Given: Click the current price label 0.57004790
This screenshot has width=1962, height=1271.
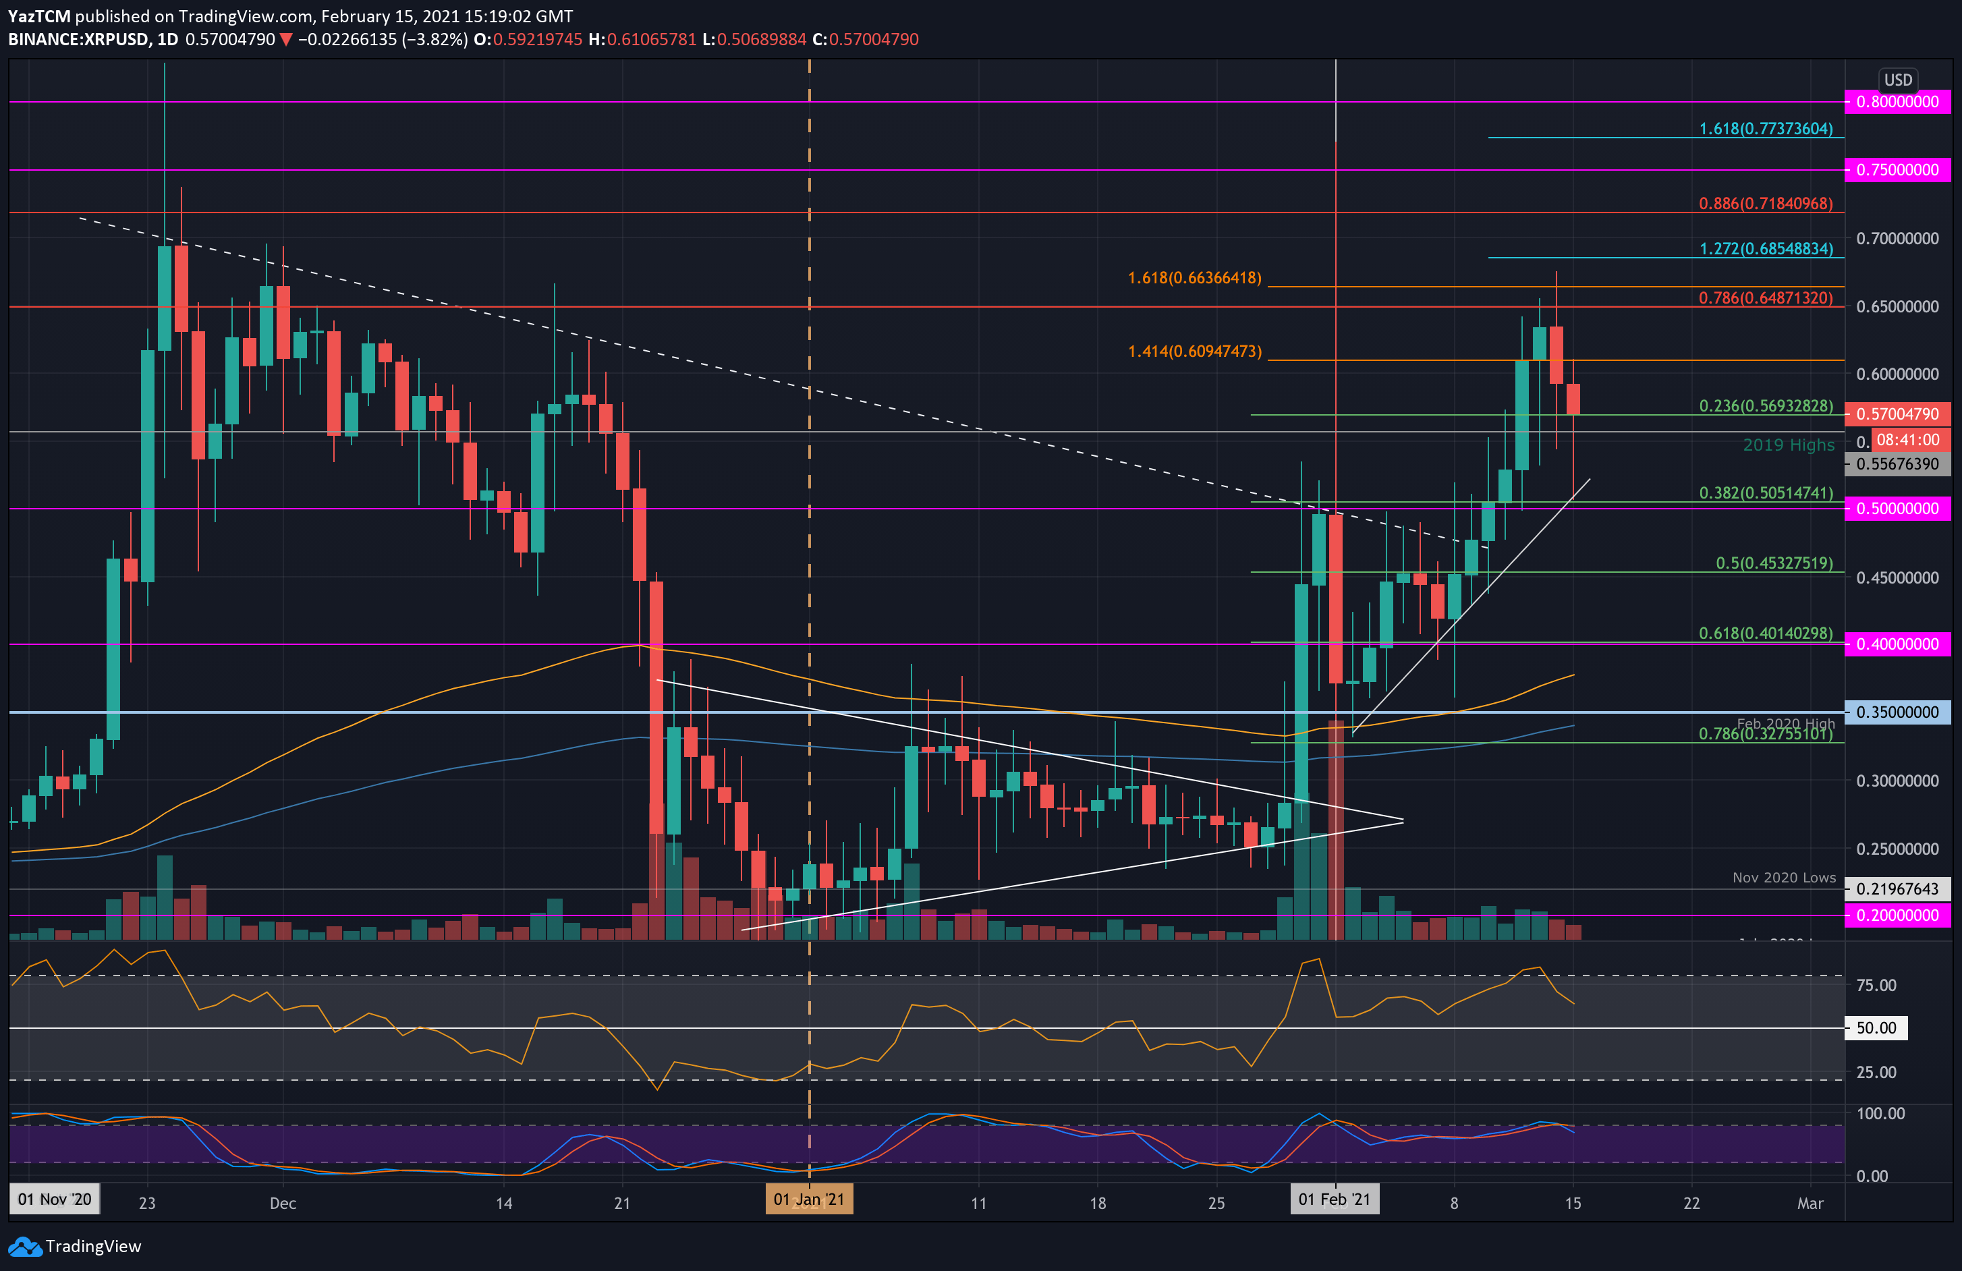Looking at the screenshot, I should coord(1897,414).
